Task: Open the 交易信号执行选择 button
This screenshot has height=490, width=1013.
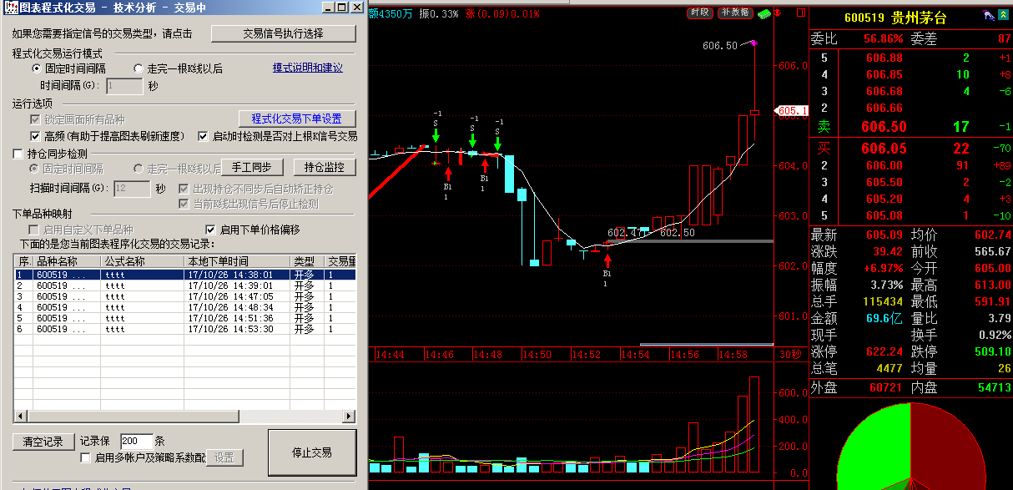Action: pyautogui.click(x=283, y=33)
